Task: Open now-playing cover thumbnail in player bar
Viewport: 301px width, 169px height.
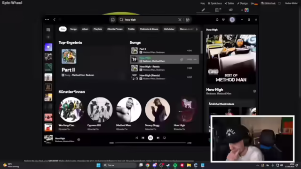Action: pyautogui.click(x=48, y=139)
